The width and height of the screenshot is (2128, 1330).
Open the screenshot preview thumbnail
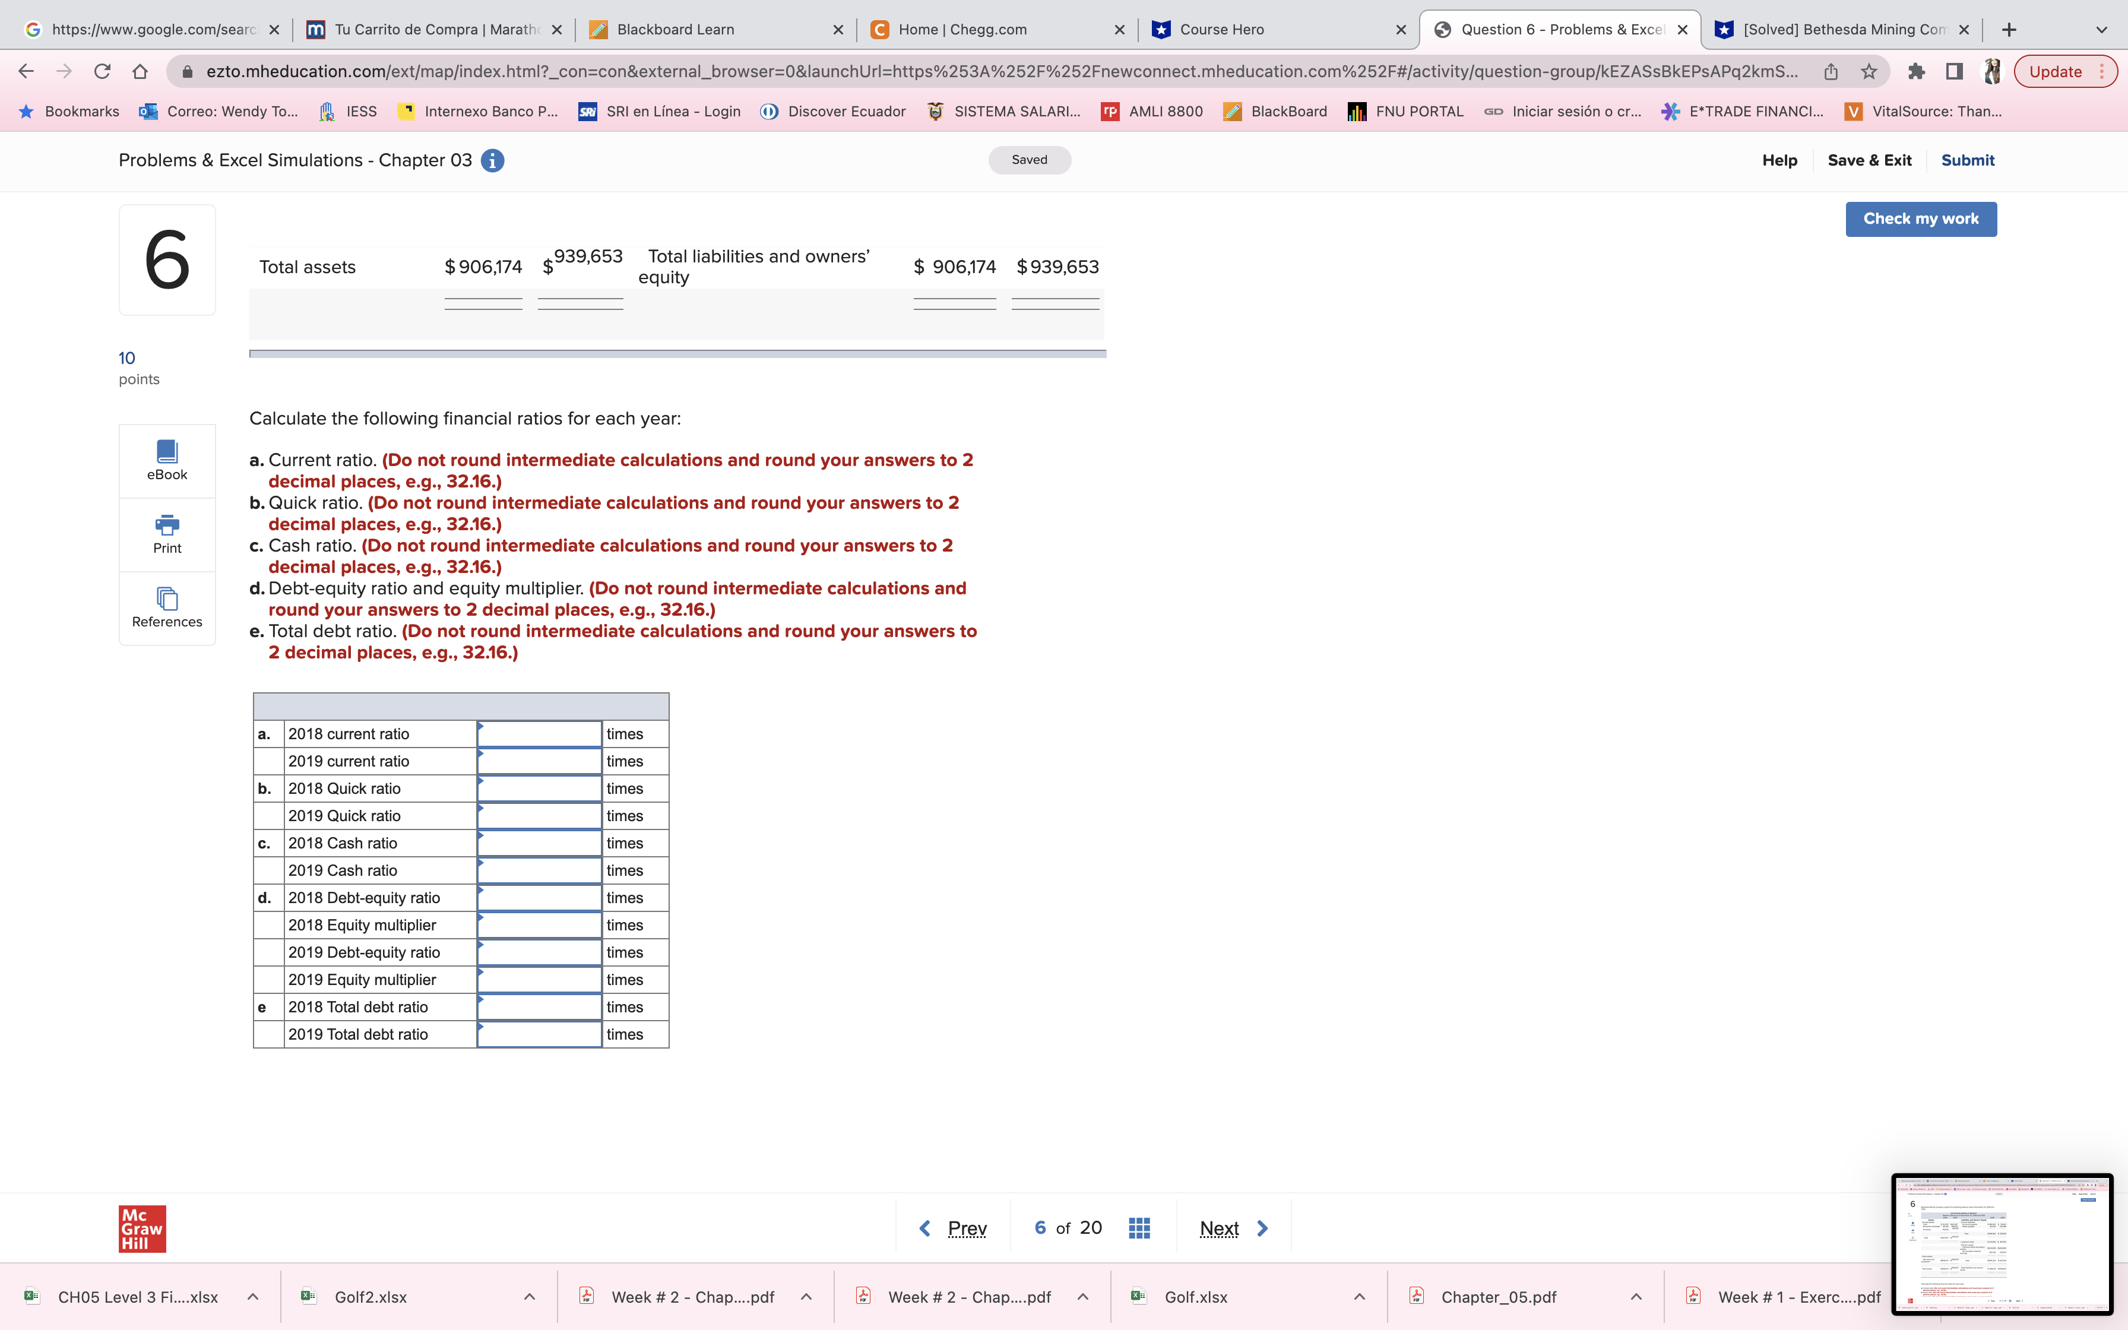pyautogui.click(x=2002, y=1244)
